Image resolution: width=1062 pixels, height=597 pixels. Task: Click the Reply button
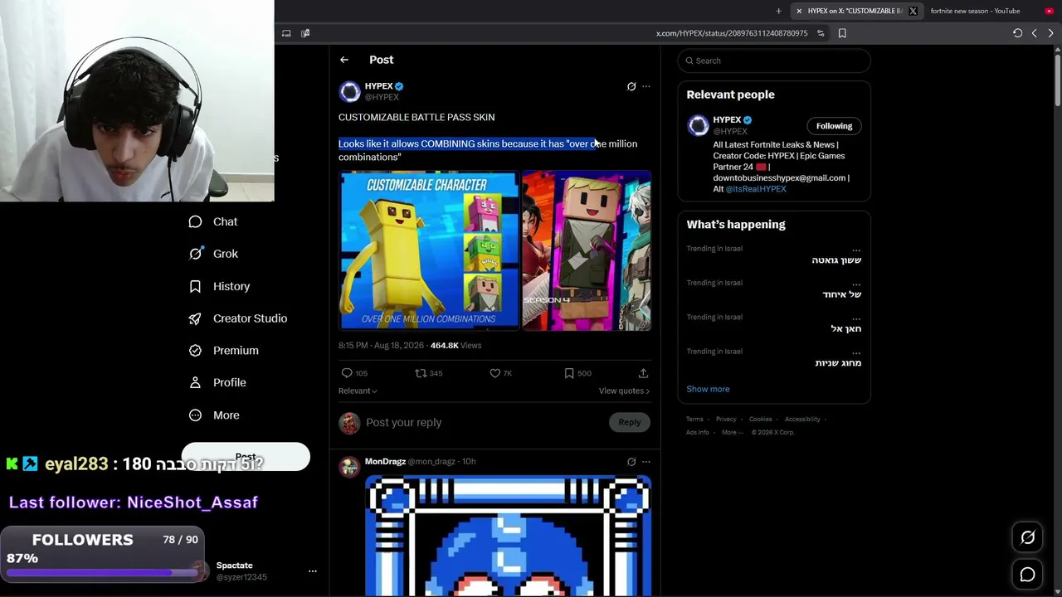tap(630, 422)
